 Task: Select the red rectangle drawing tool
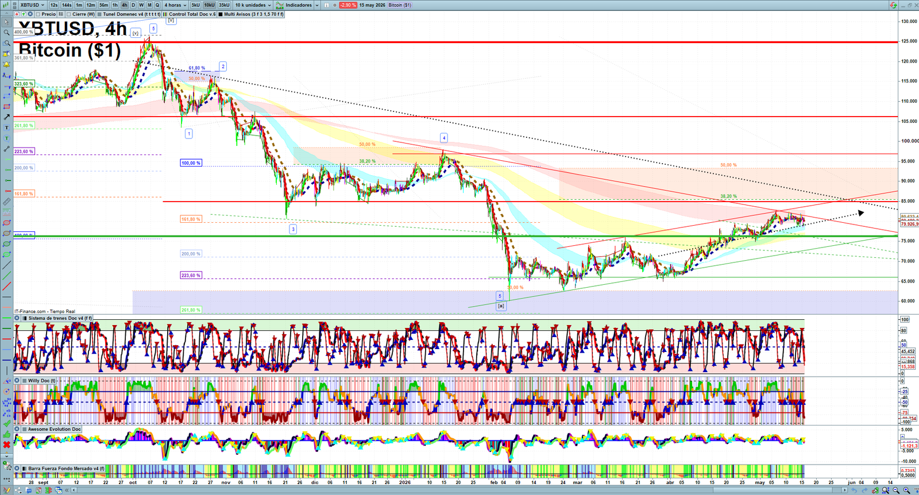pyautogui.click(x=6, y=106)
